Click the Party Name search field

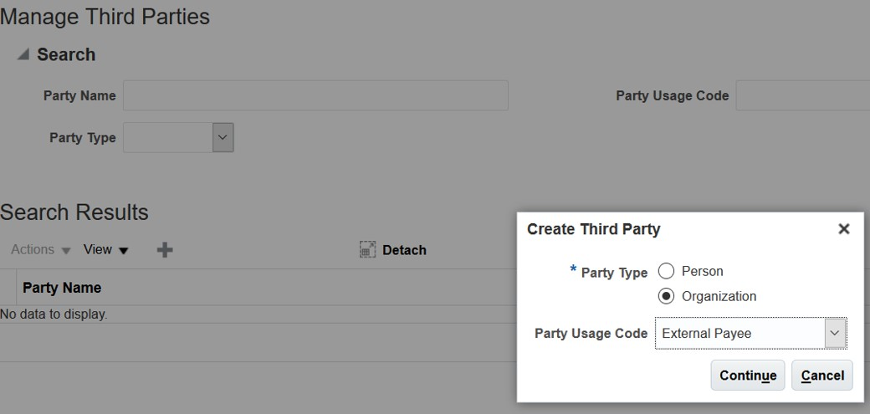(x=315, y=96)
